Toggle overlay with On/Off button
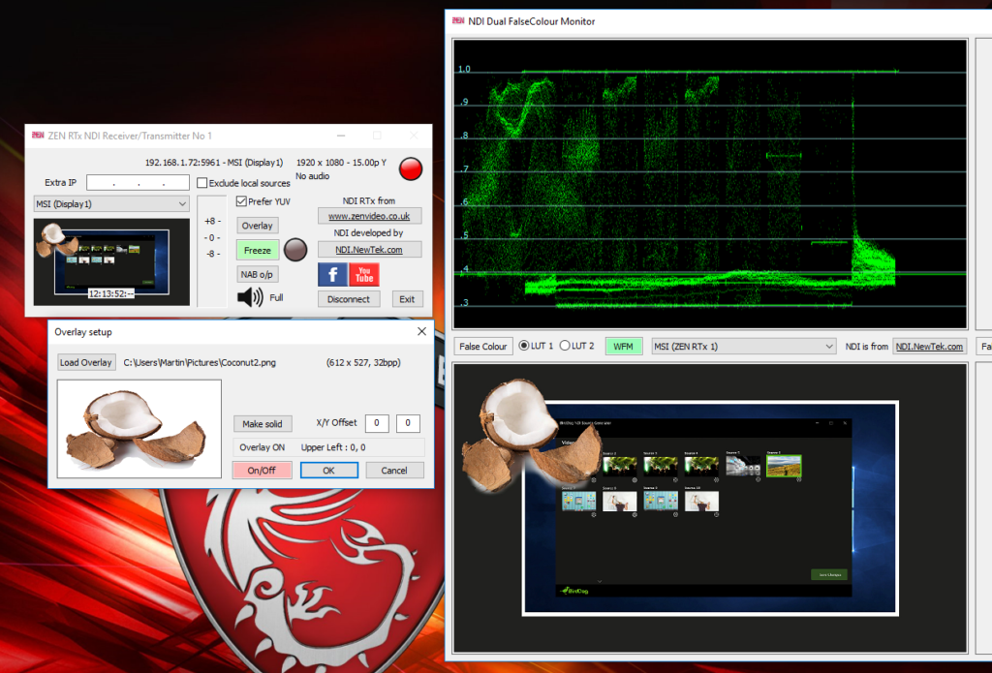Viewport: 992px width, 673px height. (x=262, y=470)
